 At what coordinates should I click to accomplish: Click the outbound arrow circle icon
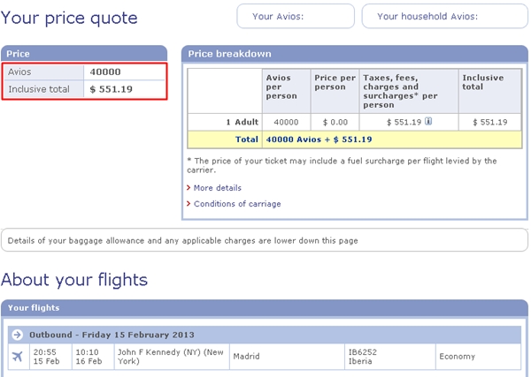pyautogui.click(x=17, y=335)
